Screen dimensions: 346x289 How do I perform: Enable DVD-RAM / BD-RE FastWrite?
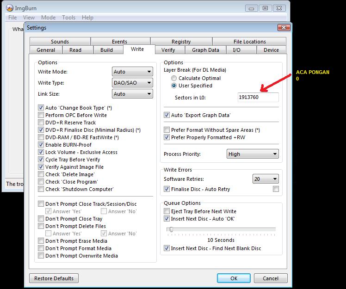pyautogui.click(x=41, y=137)
